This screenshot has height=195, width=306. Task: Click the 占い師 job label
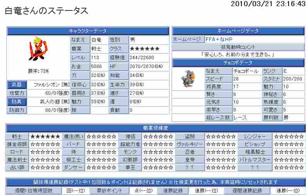(17, 168)
